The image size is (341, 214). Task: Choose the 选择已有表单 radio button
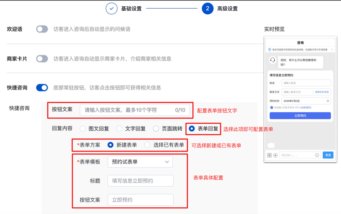point(147,145)
